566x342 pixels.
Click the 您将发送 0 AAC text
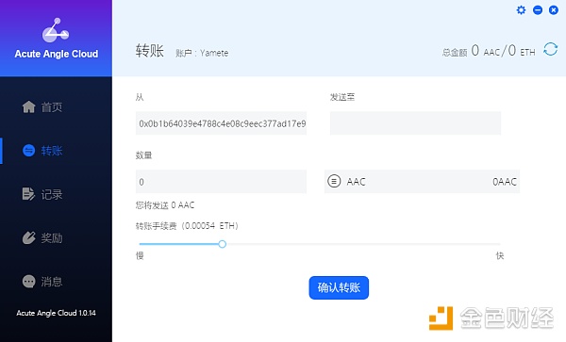click(x=165, y=205)
